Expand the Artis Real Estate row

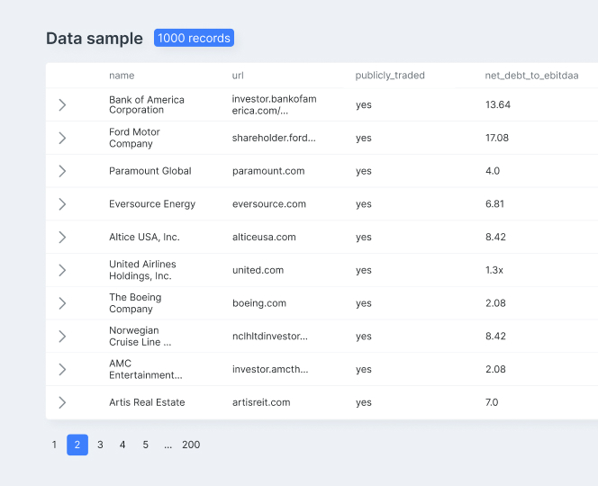(62, 402)
